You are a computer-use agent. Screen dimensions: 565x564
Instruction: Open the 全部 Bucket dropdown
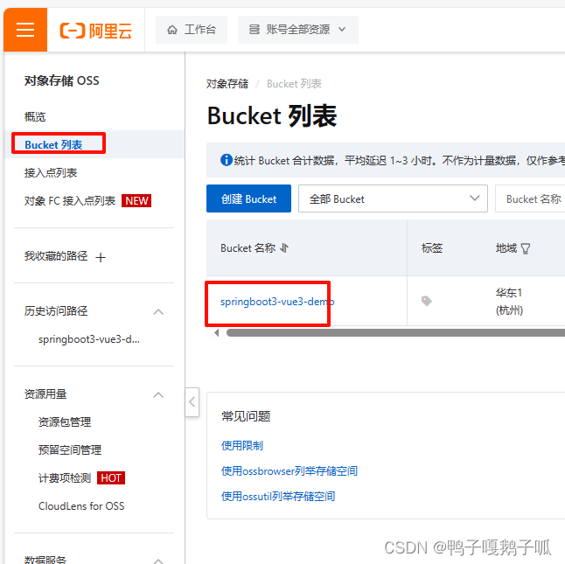coord(393,198)
